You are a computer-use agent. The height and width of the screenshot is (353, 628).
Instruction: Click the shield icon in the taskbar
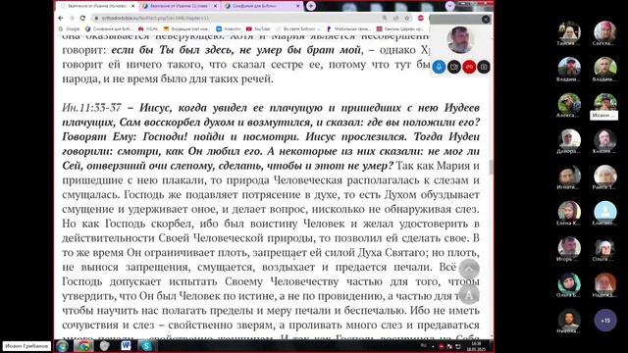(105, 346)
